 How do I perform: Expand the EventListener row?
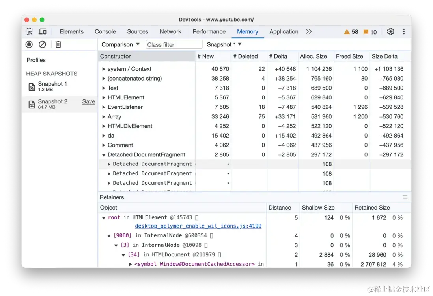click(104, 107)
